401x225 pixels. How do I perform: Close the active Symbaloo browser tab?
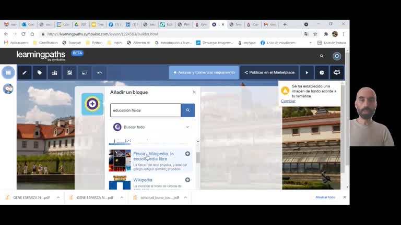pyautogui.click(x=223, y=24)
